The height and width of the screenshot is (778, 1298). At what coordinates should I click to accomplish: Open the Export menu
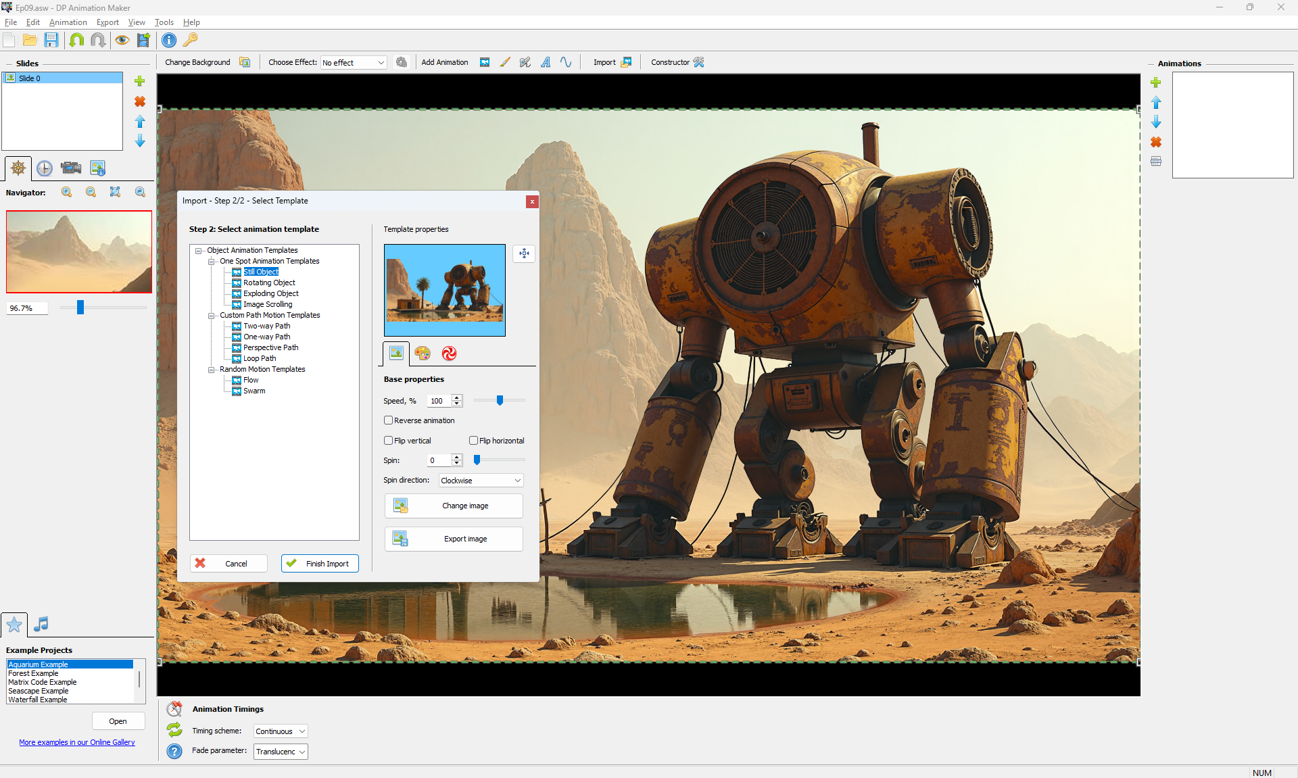(107, 22)
